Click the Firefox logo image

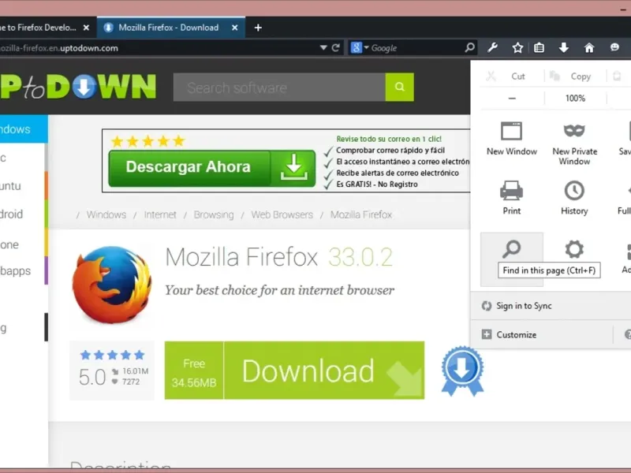[x=112, y=285]
